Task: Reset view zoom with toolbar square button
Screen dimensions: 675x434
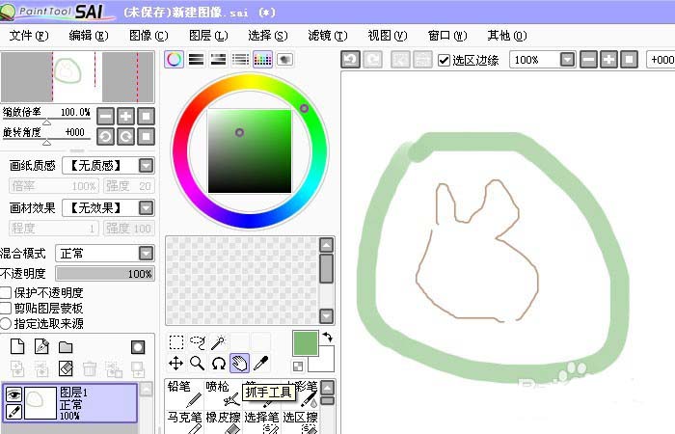Action: (x=629, y=60)
